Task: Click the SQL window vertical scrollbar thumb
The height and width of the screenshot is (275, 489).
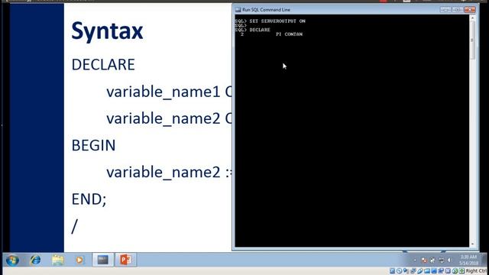Action: [x=472, y=40]
